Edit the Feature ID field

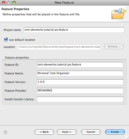(x=80, y=65)
